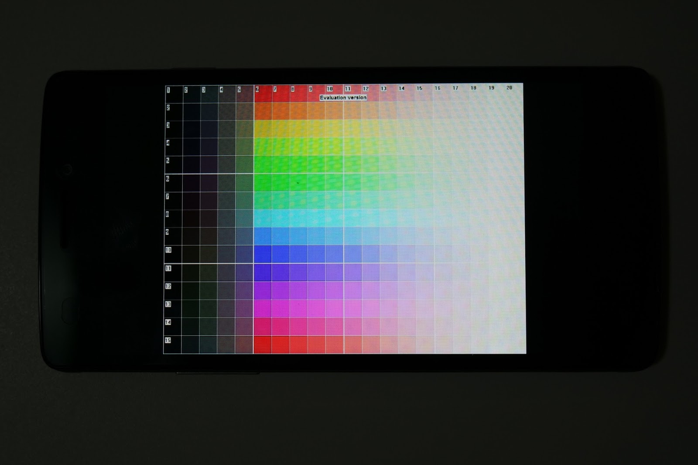Pick the light cyan swatch at row 8, column 11
Screen dimensions: 698x465
coord(352,219)
